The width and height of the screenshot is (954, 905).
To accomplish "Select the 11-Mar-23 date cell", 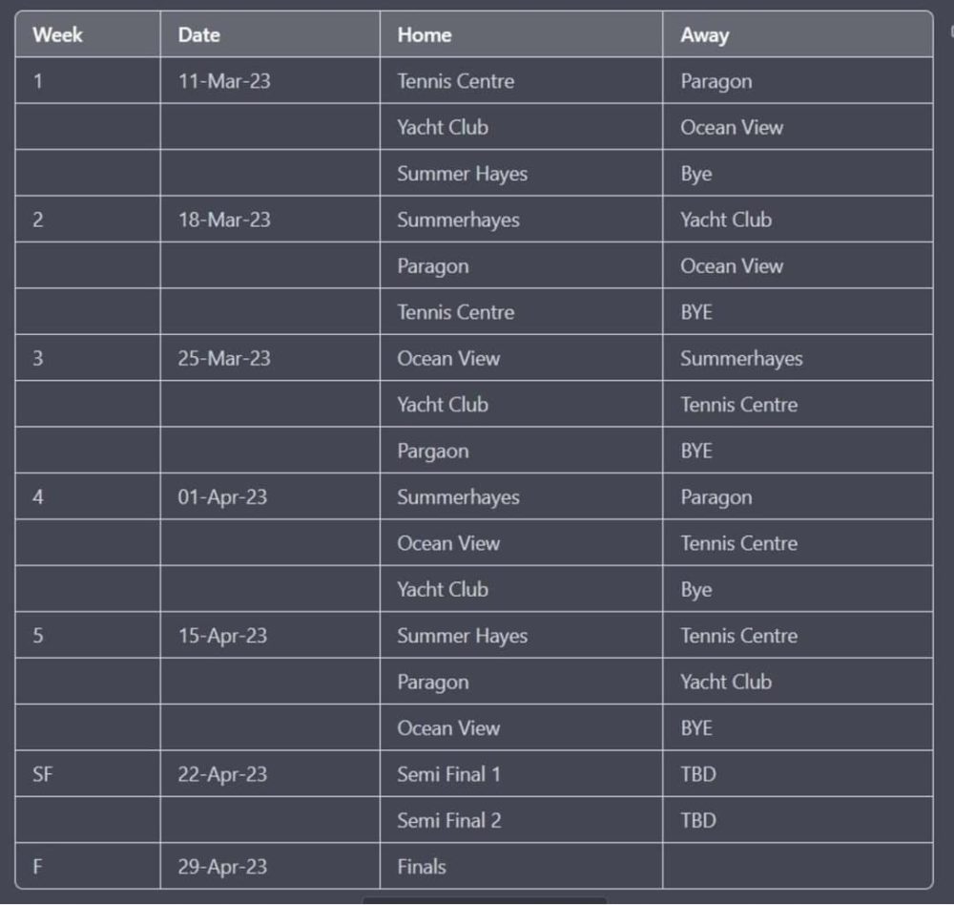I will [x=270, y=81].
